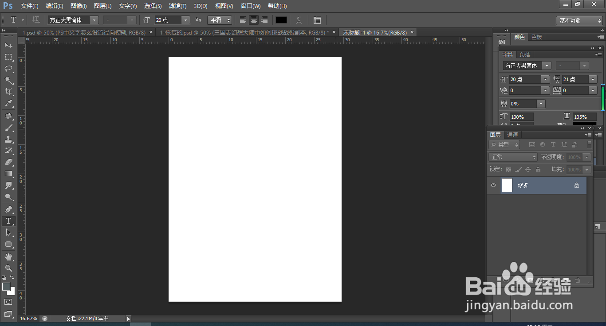Toggle Quick Mask mode
The image size is (606, 326).
pyautogui.click(x=8, y=302)
